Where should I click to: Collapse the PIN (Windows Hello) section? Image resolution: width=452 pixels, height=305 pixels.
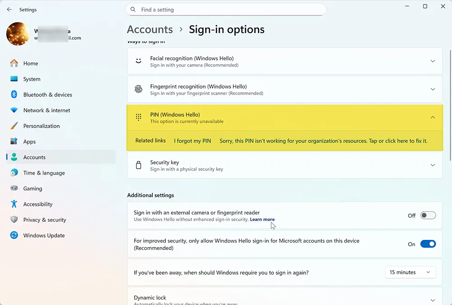click(433, 118)
